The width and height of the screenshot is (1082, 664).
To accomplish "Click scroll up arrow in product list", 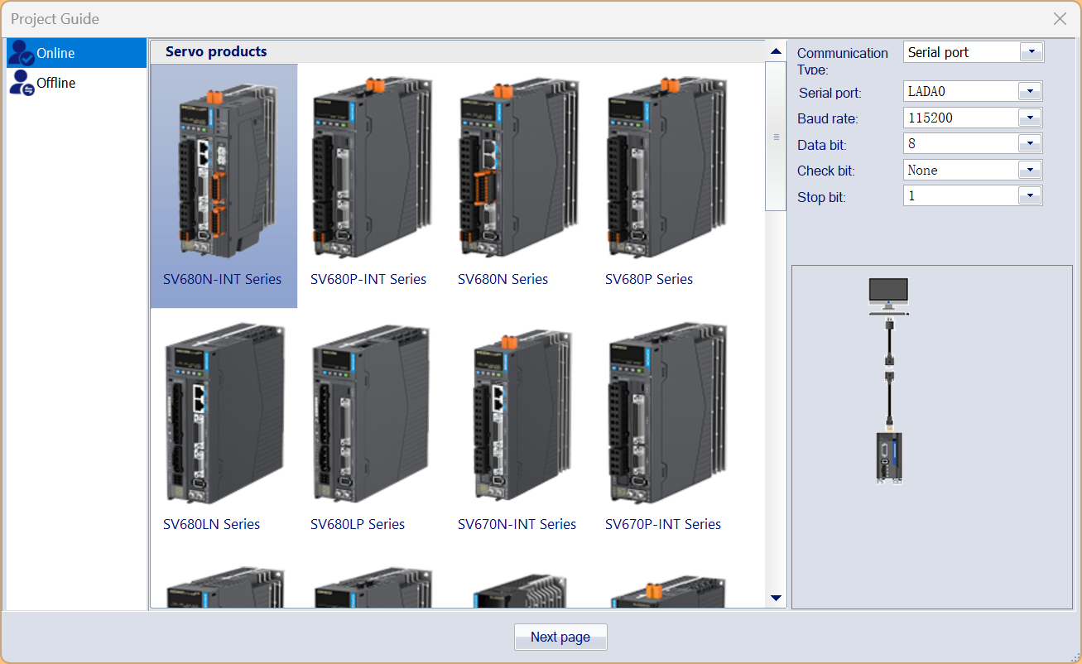I will 776,51.
